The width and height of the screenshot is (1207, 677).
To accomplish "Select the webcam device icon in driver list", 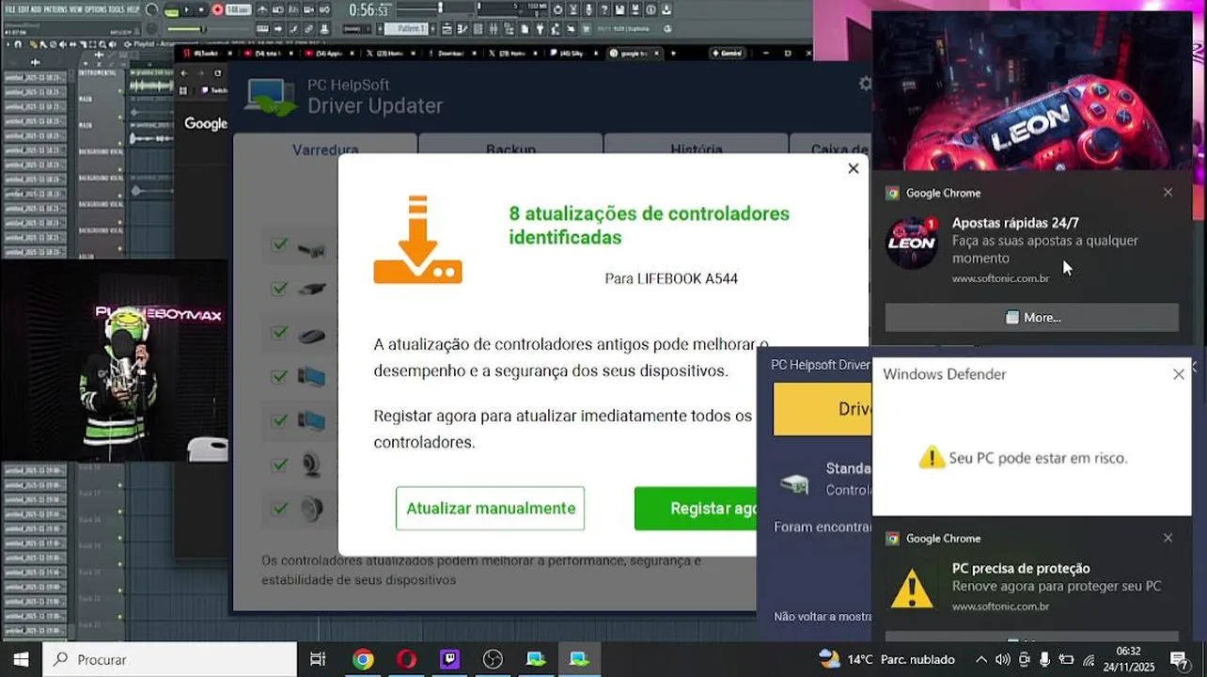I will coord(312,464).
